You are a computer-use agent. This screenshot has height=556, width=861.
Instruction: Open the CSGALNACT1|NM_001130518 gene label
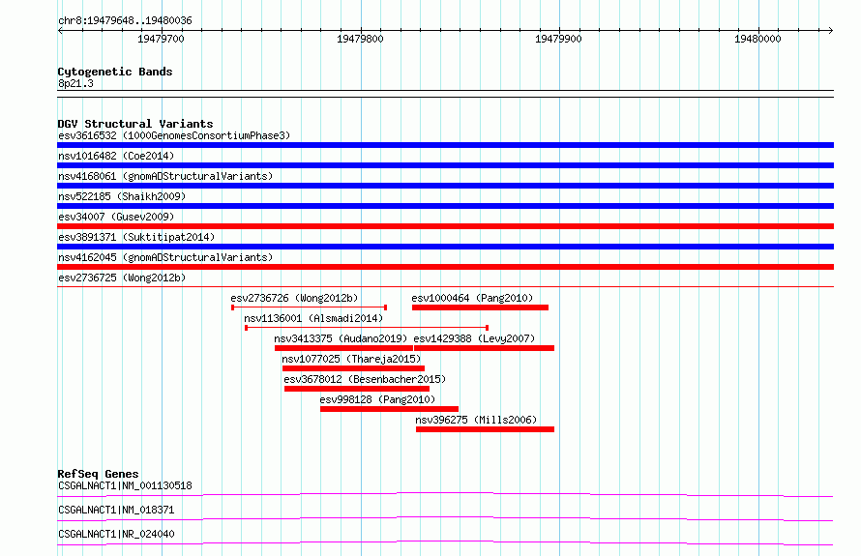click(x=125, y=485)
